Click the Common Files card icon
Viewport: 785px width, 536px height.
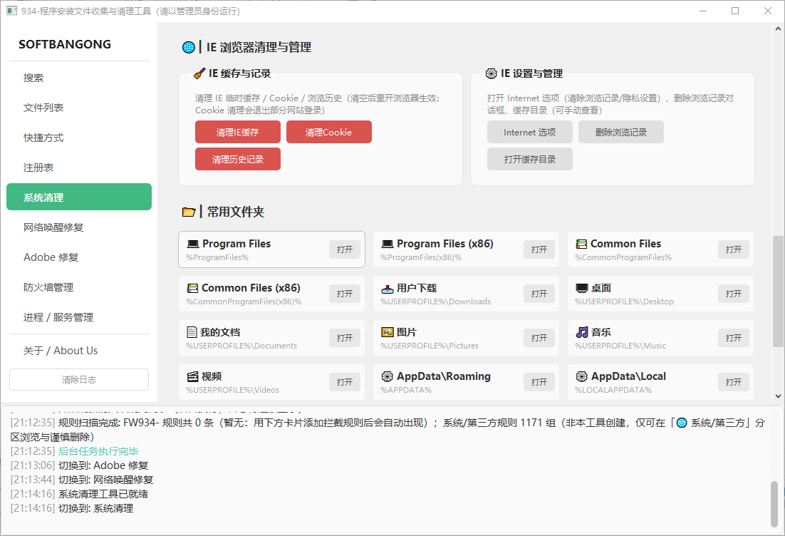pos(581,244)
